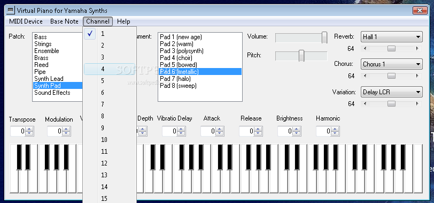
Task: Select Synth Lead in Patch list
Action: [58, 79]
